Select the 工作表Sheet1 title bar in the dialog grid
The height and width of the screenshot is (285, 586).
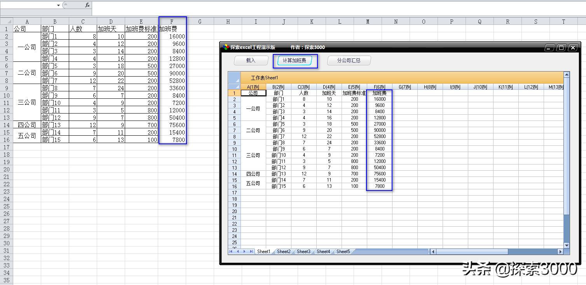pos(402,77)
